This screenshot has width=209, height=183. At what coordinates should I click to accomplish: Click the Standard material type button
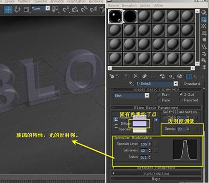coord(192,84)
